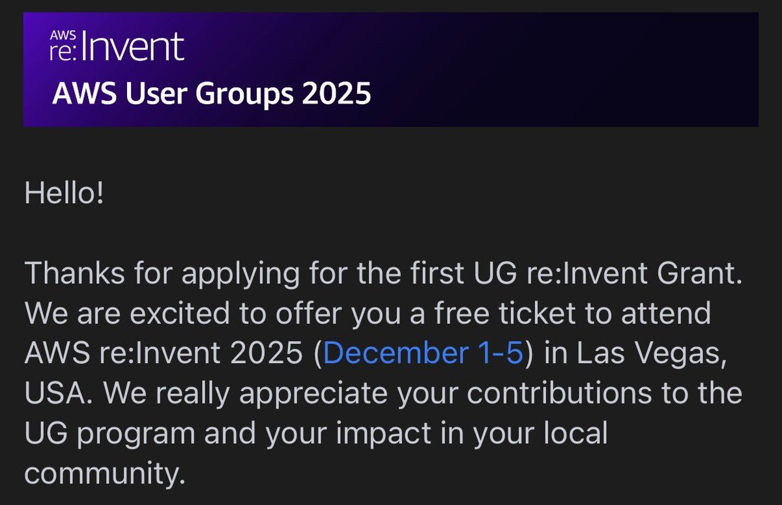Screen dimensions: 782x505
Task: Click the empty right side of purple banner
Action: pos(586,68)
